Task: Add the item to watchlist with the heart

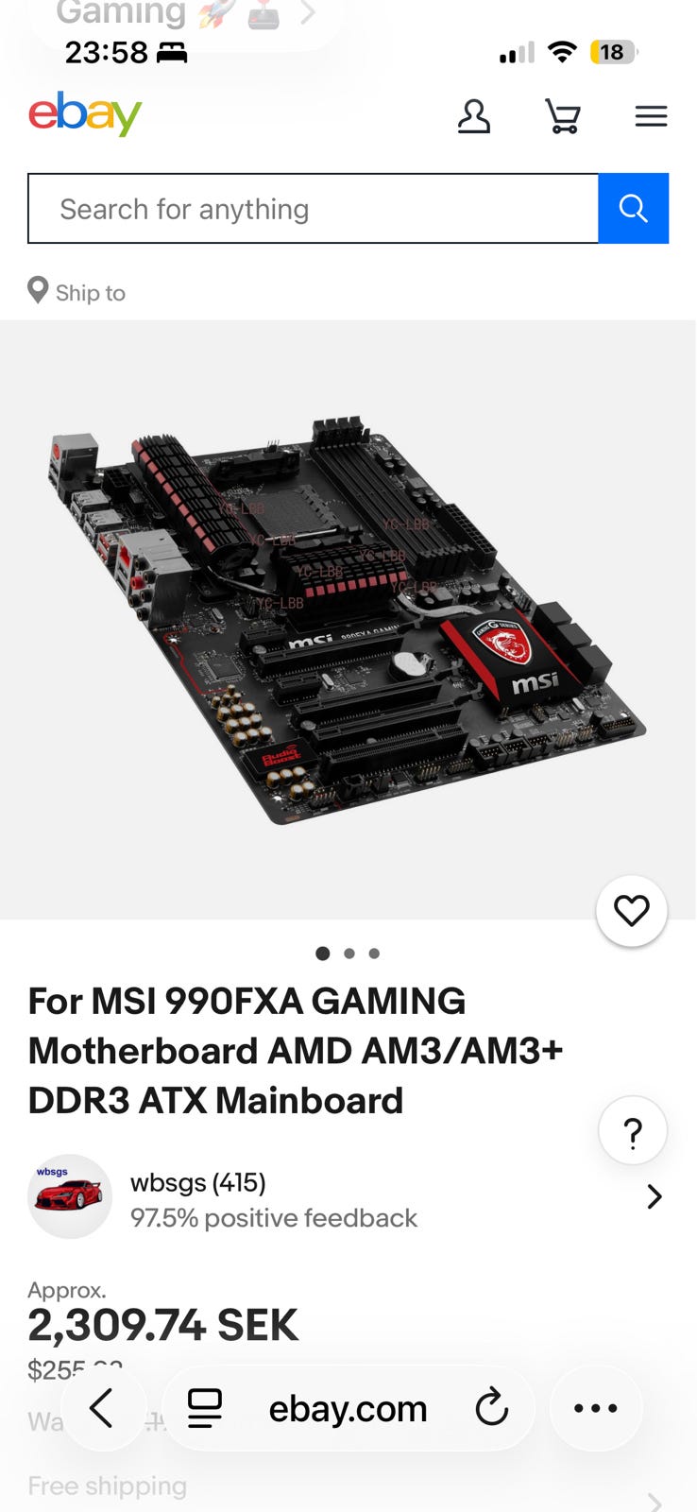Action: (x=632, y=911)
